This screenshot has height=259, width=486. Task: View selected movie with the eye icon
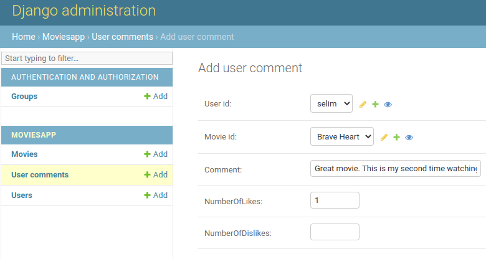pyautogui.click(x=409, y=137)
